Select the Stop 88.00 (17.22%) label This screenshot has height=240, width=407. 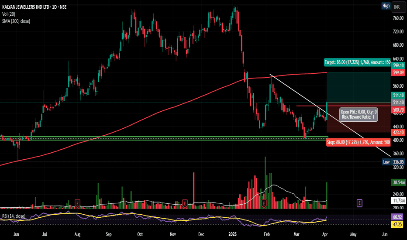click(x=358, y=142)
